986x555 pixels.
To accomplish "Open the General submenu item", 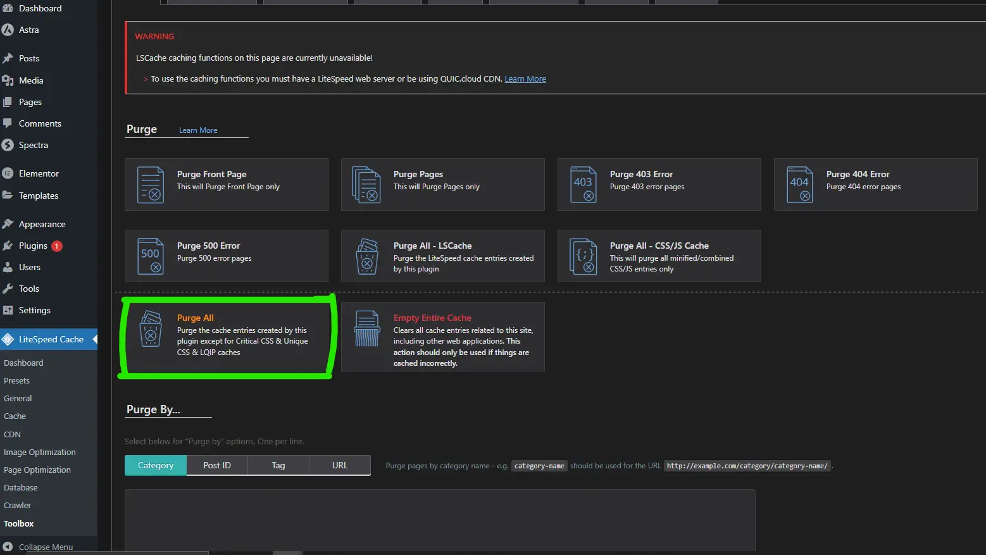I will point(18,398).
